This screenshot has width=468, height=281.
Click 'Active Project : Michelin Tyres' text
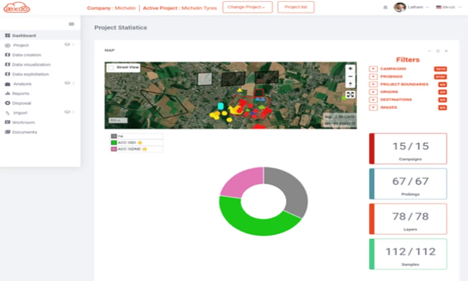point(180,8)
